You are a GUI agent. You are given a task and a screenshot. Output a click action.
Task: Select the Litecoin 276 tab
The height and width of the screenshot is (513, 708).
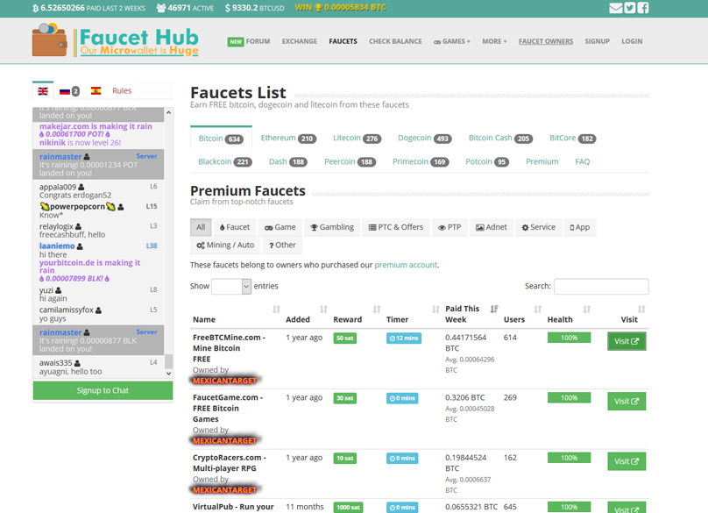tap(358, 139)
